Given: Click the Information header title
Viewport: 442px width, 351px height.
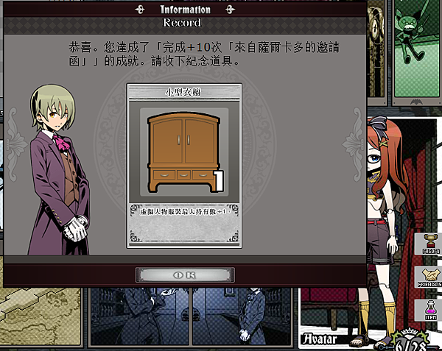Looking at the screenshot, I should (x=185, y=10).
